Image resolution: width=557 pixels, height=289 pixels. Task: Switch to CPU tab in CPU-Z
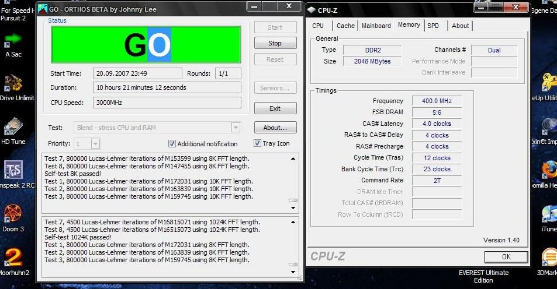(x=318, y=26)
